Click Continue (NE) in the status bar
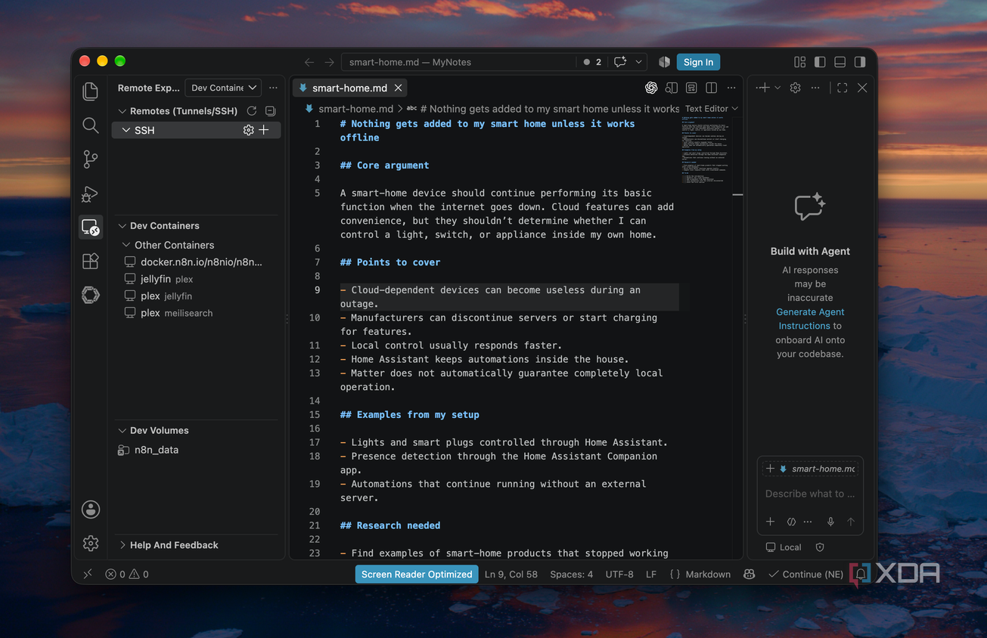987x638 pixels. click(x=805, y=575)
